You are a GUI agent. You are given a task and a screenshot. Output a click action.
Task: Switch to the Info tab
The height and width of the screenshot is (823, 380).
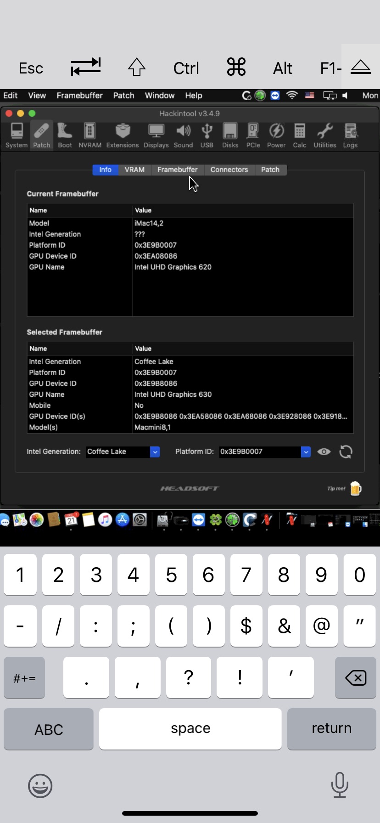click(105, 170)
